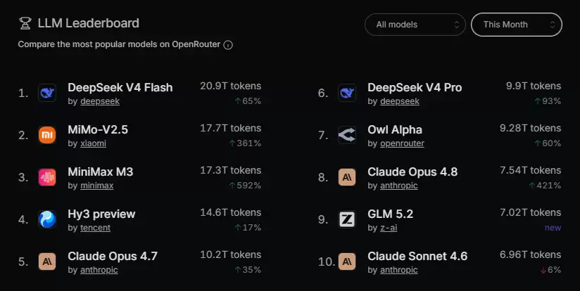
Task: Open the This Month time range dropdown
Action: point(517,25)
